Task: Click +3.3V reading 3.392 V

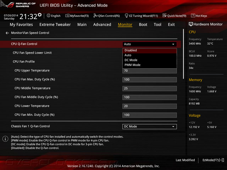Action: [x=193, y=139]
